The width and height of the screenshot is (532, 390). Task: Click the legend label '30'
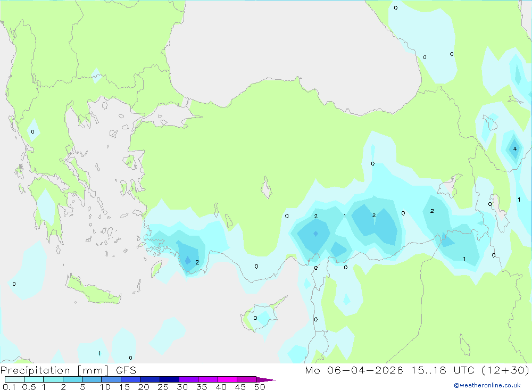click(182, 387)
